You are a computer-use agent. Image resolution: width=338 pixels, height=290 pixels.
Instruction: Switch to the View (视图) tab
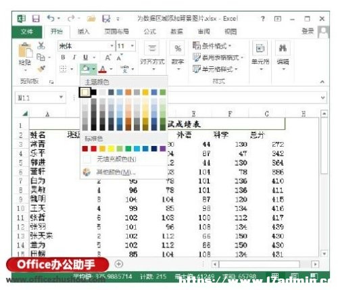[x=231, y=32]
